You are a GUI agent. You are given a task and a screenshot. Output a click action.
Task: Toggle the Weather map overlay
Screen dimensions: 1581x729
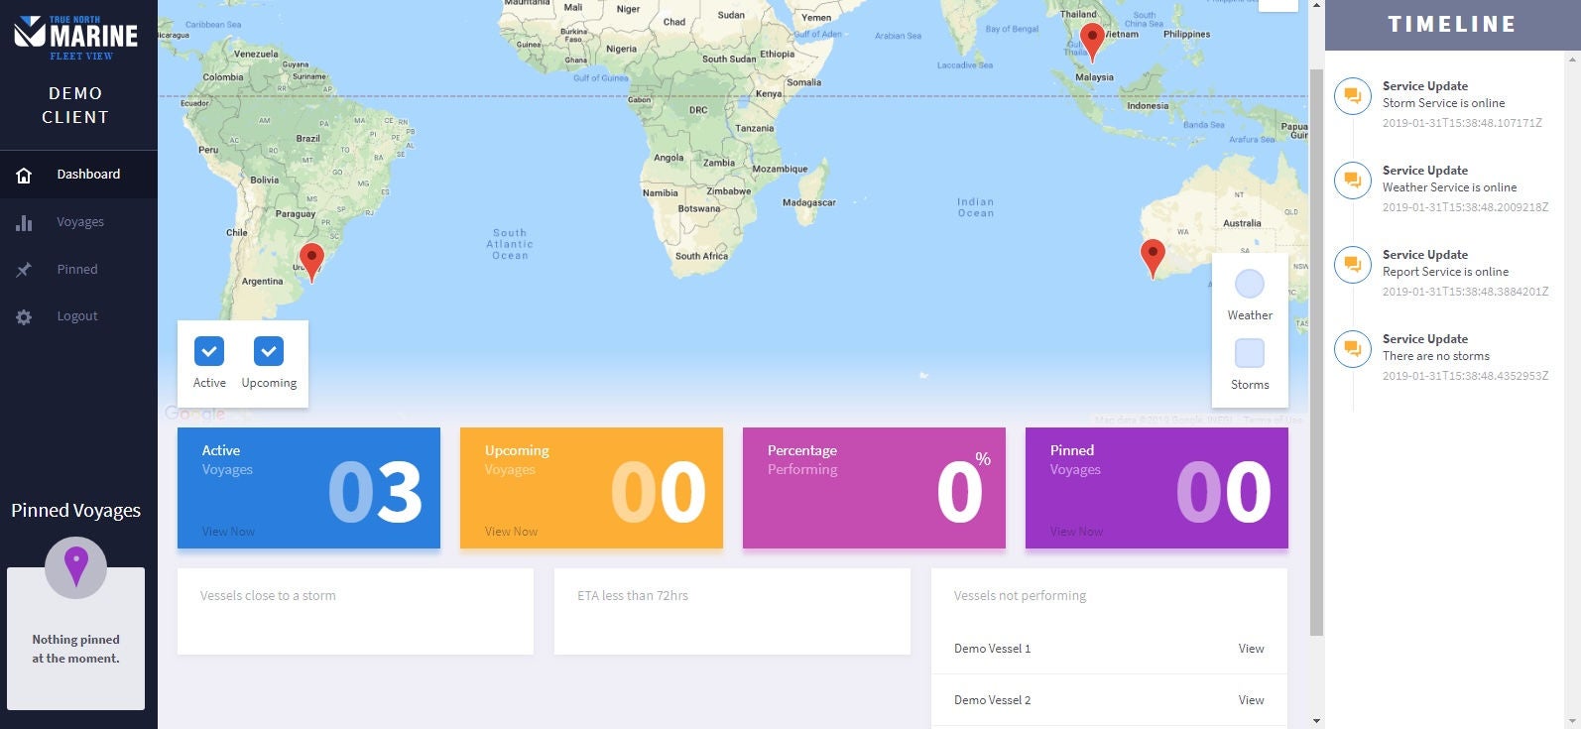[x=1250, y=284]
